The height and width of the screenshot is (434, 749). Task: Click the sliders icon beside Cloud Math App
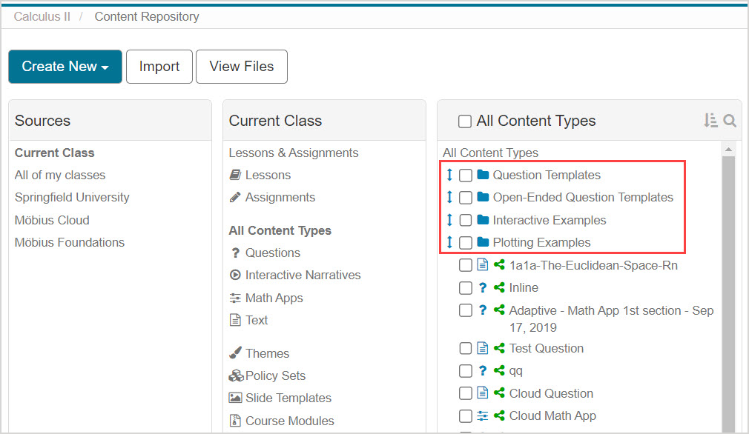coord(483,416)
